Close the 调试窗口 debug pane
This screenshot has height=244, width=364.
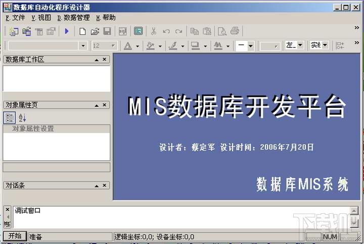tap(8, 210)
